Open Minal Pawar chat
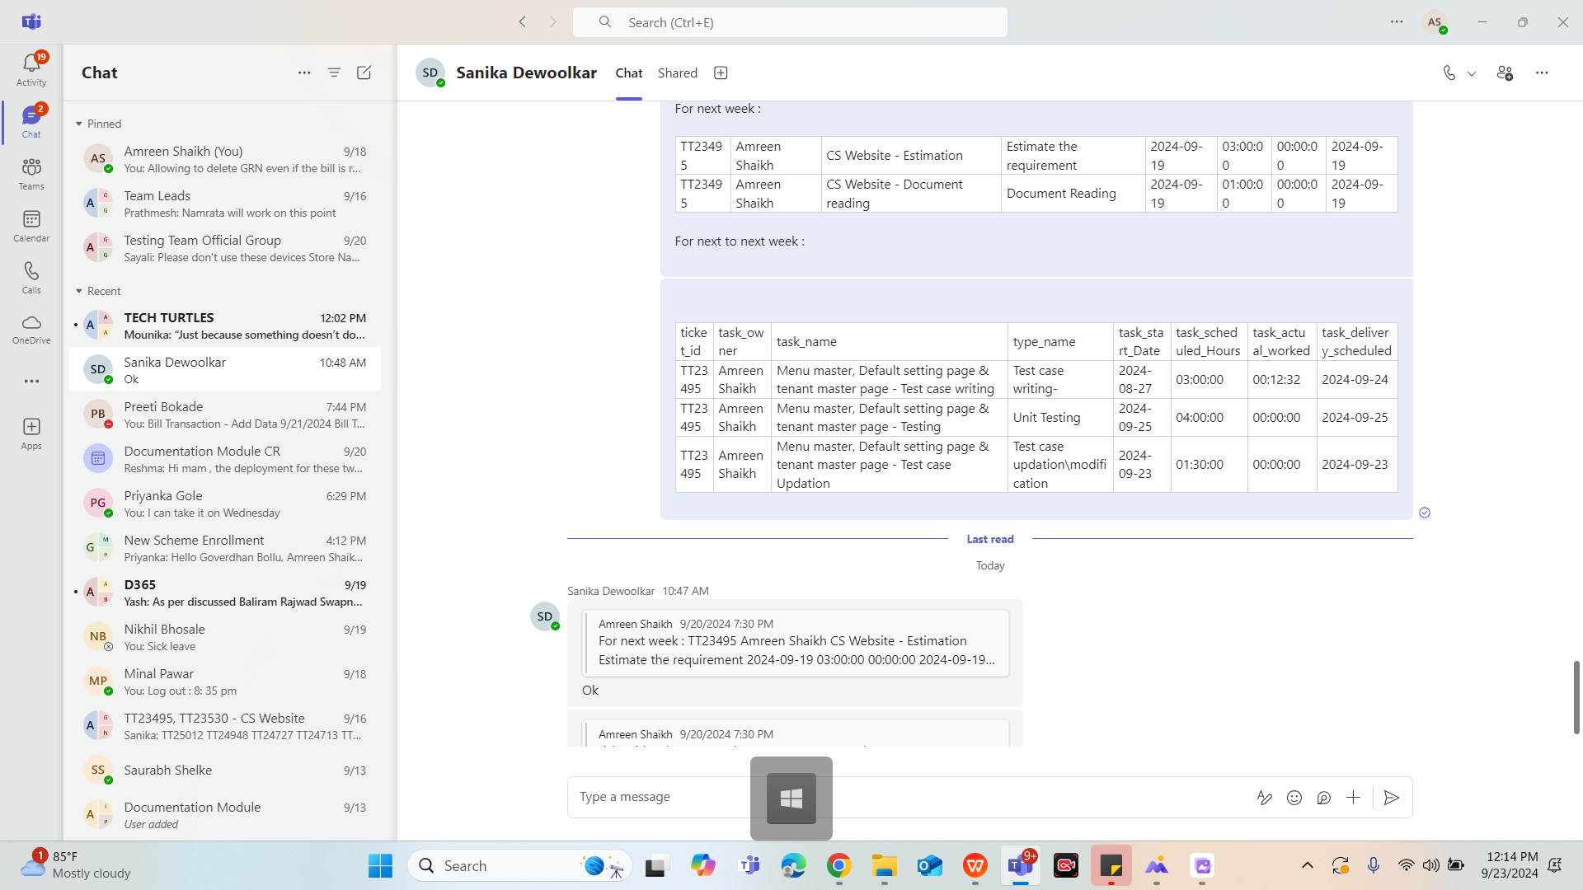 [x=224, y=682]
